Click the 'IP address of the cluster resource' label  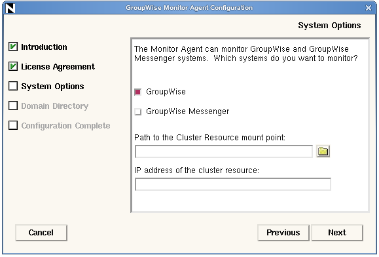coord(196,170)
